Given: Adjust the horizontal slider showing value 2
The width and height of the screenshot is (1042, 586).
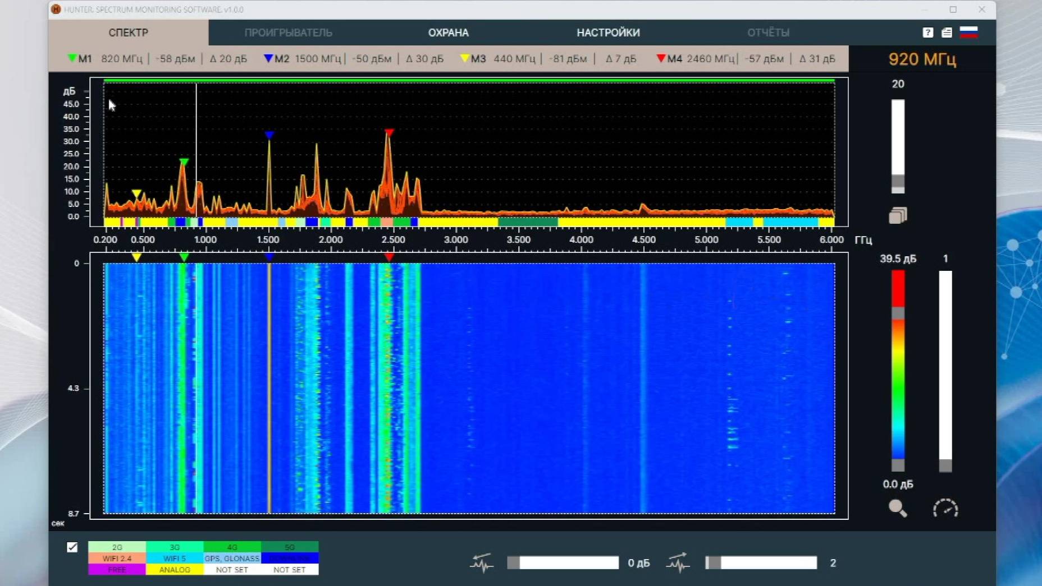Looking at the screenshot, I should pyautogui.click(x=761, y=562).
